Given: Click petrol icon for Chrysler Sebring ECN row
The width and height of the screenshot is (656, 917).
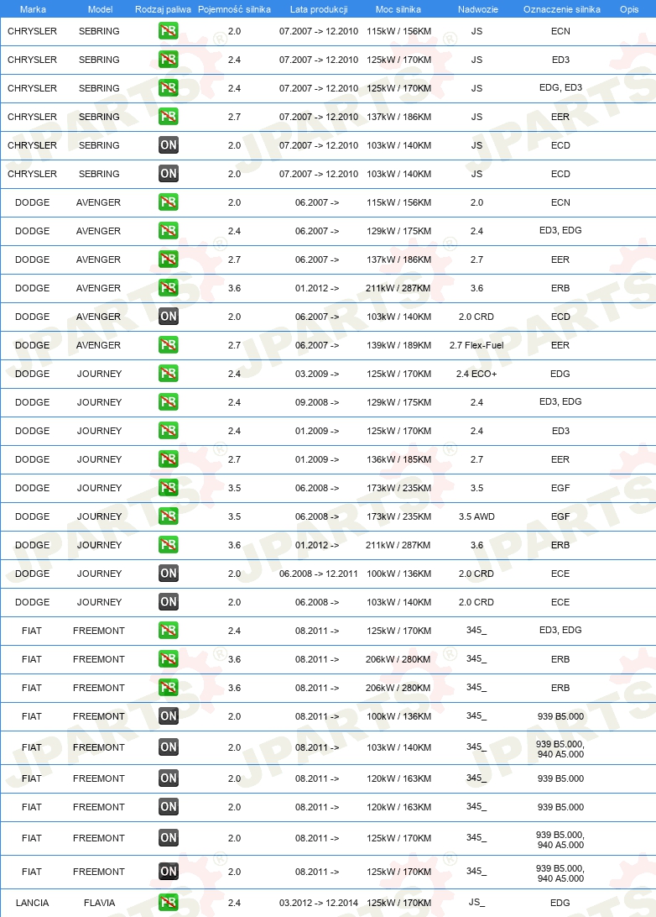Looking at the screenshot, I should coord(169,31).
